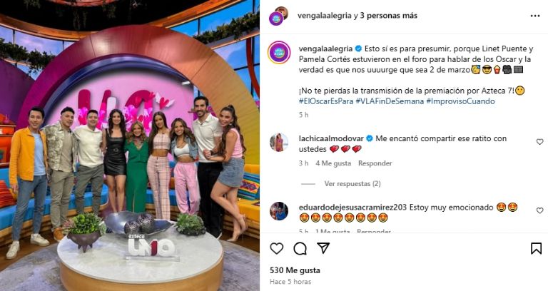Image resolution: width=548 pixels, height=291 pixels.
Task: Expand Ver respuestas (2) replies
Action: pyautogui.click(x=352, y=184)
